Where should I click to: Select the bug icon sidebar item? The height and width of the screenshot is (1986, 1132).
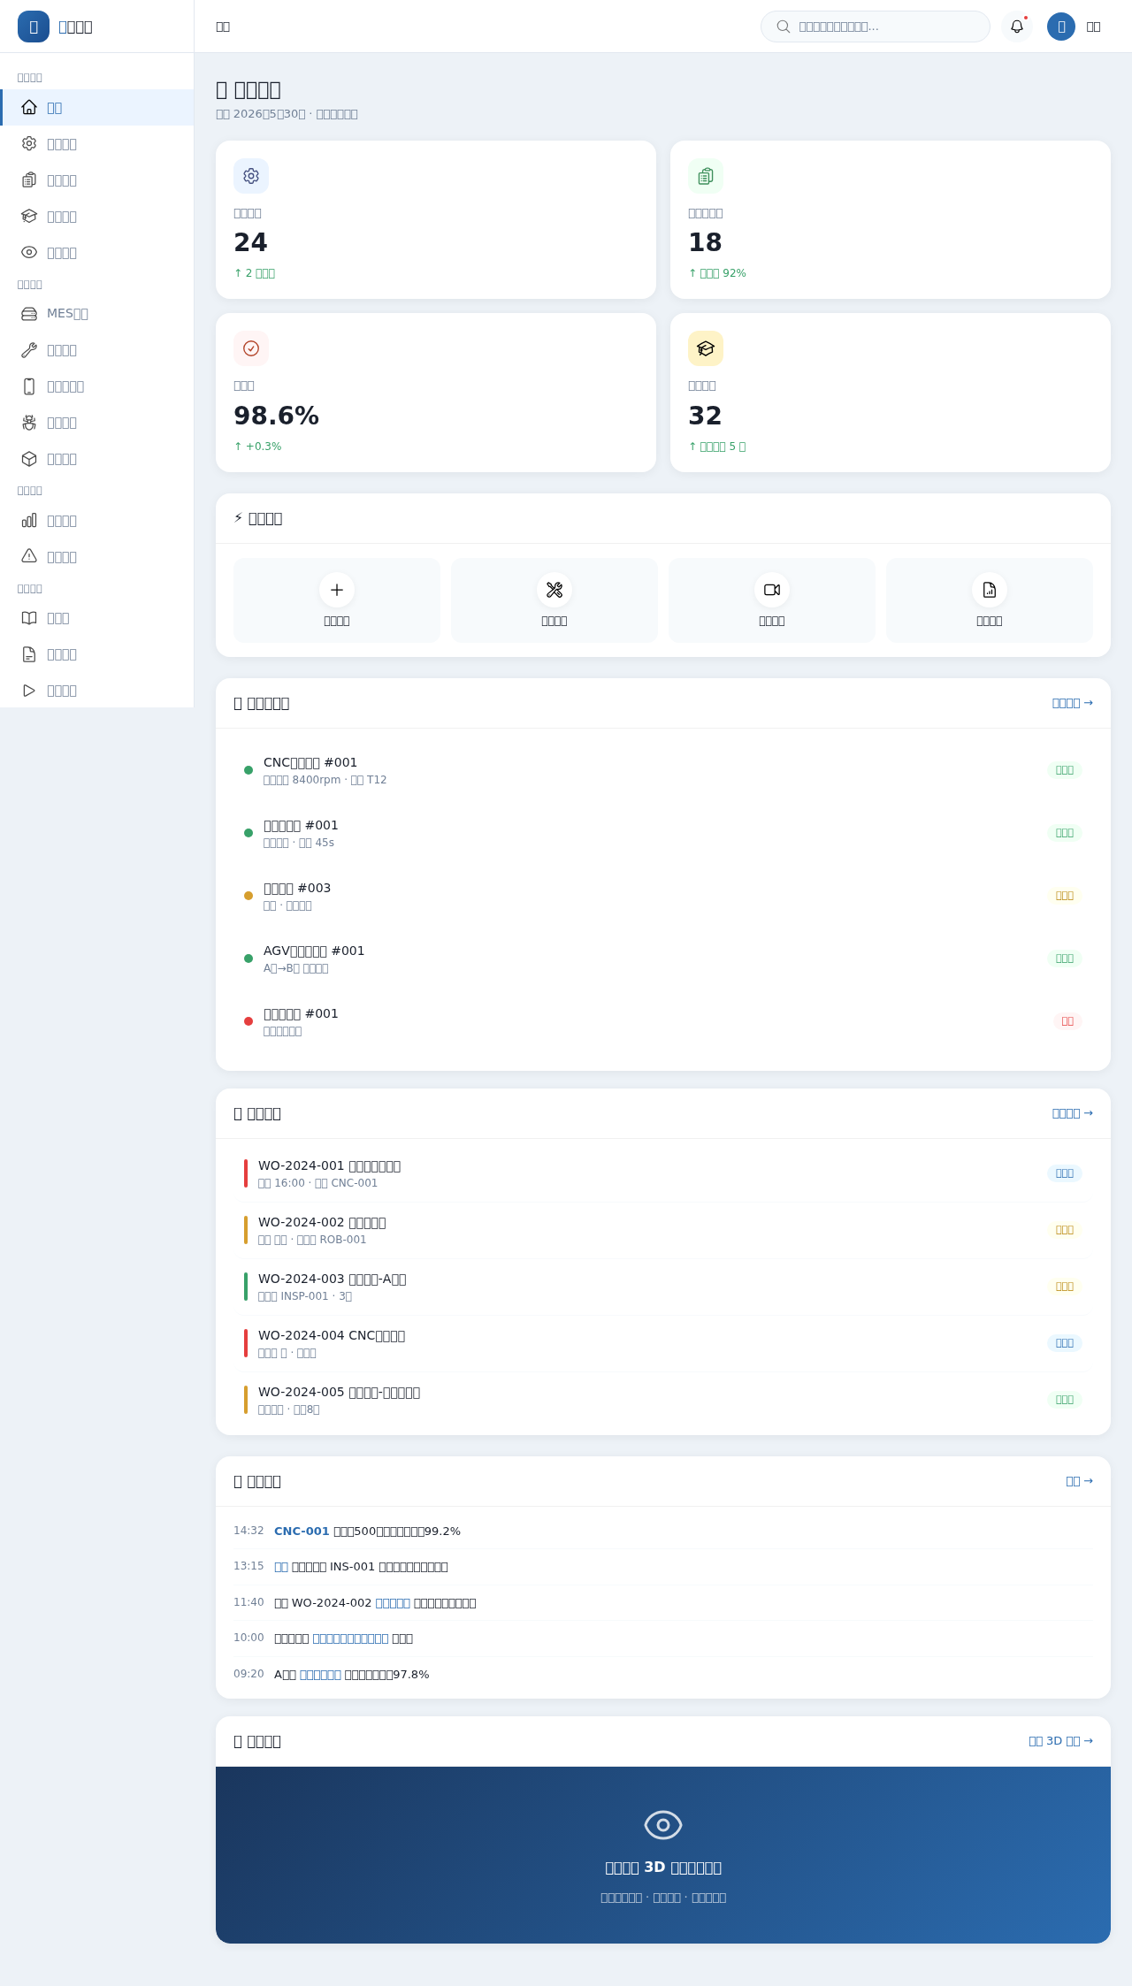(96, 423)
